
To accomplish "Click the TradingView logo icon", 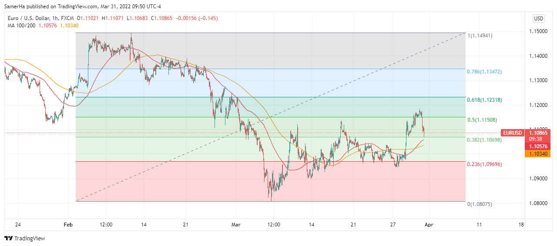I will pos(8,238).
